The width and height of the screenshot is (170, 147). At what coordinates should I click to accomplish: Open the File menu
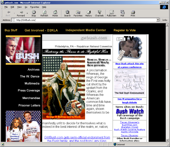click(x=6, y=7)
